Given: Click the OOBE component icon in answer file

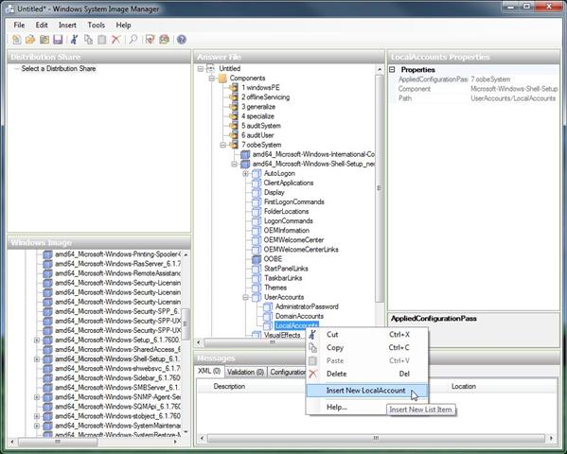Looking at the screenshot, I should (257, 259).
